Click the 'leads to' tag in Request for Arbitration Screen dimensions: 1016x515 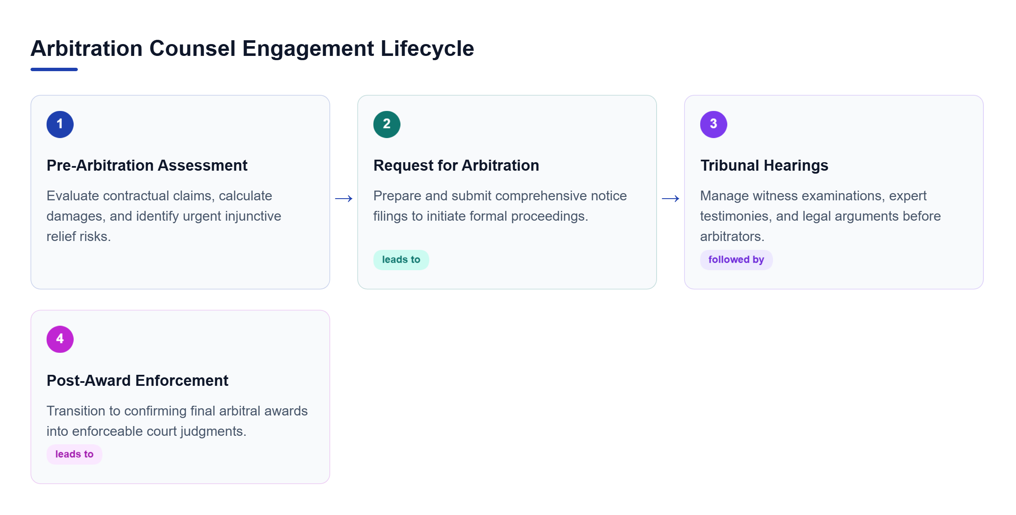click(x=401, y=260)
